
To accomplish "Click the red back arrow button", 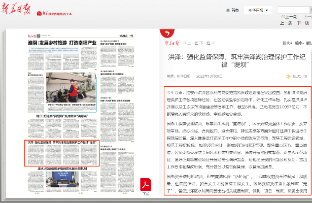I will point(167,33).
